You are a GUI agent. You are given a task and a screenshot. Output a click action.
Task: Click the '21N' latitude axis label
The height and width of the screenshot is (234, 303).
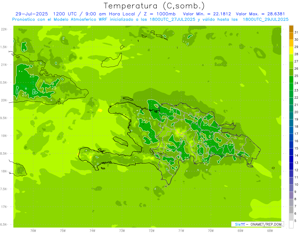click(x=4, y=65)
